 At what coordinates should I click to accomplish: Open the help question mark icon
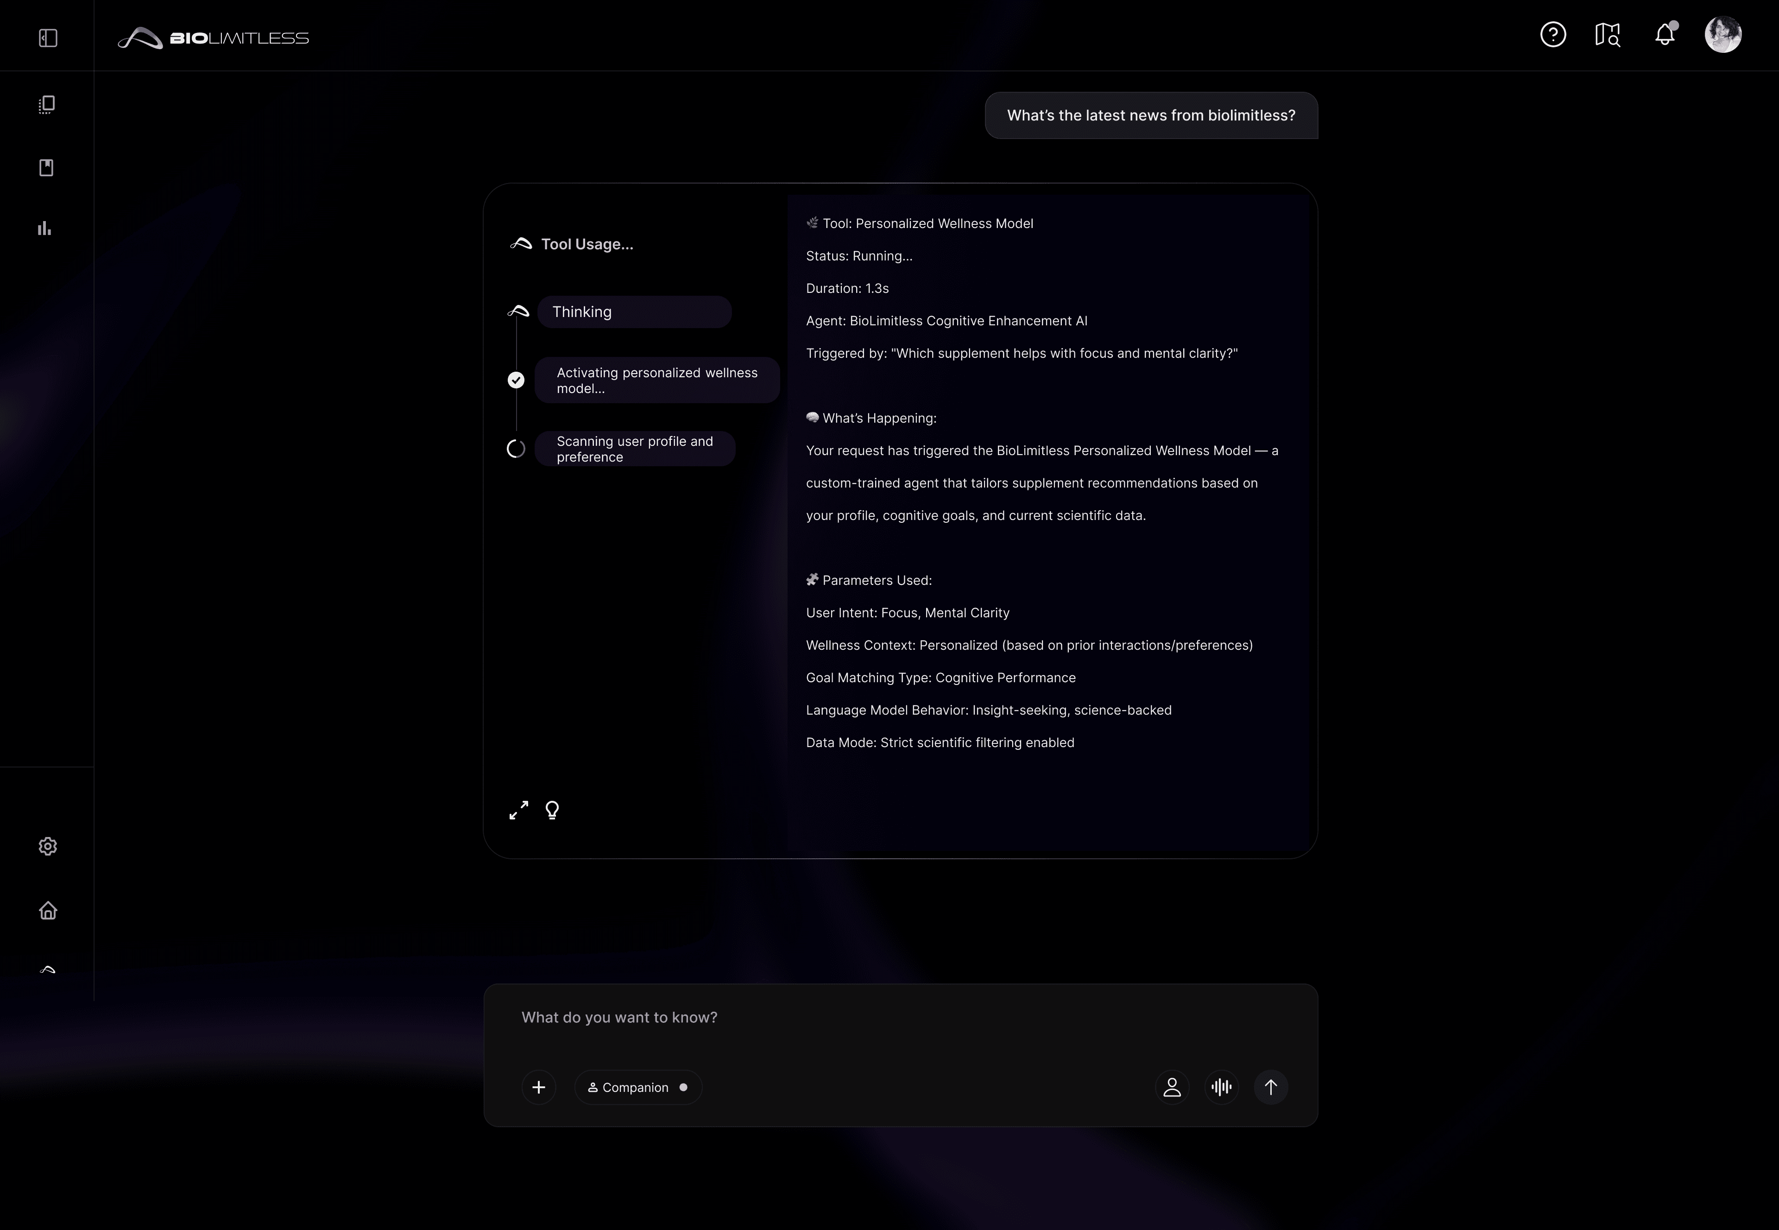coord(1552,35)
